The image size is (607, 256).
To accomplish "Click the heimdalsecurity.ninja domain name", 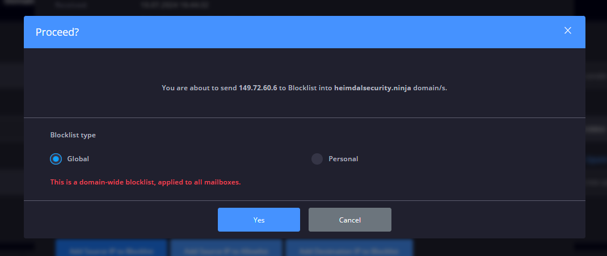I will point(372,88).
